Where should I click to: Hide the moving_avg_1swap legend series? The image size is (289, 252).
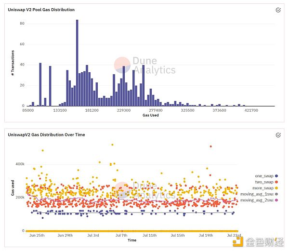click(259, 194)
